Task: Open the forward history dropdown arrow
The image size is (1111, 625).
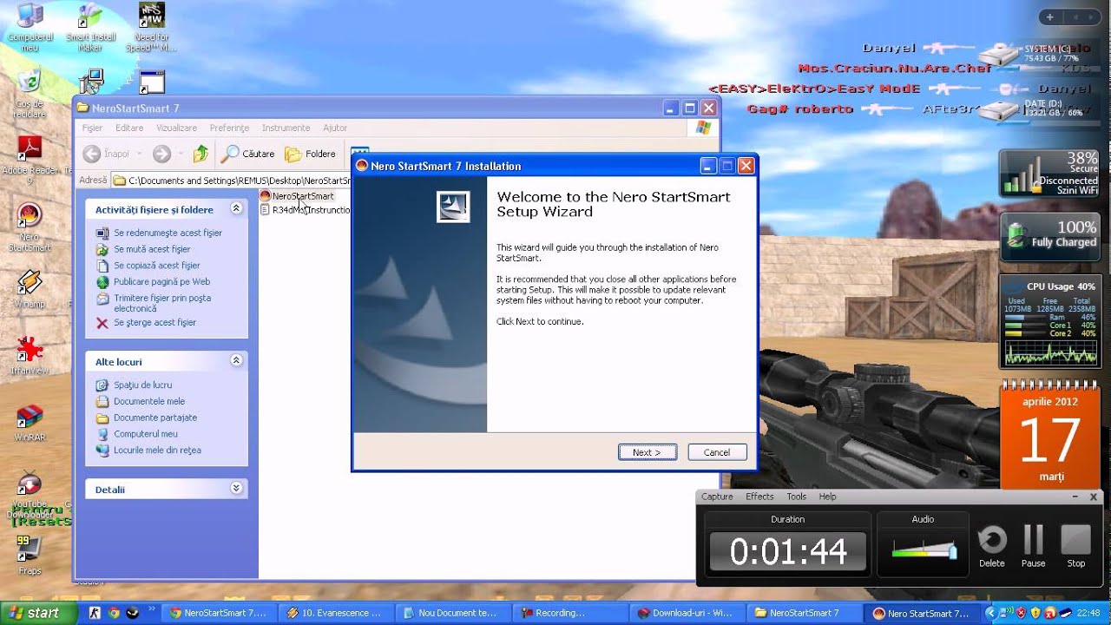Action: 180,154
